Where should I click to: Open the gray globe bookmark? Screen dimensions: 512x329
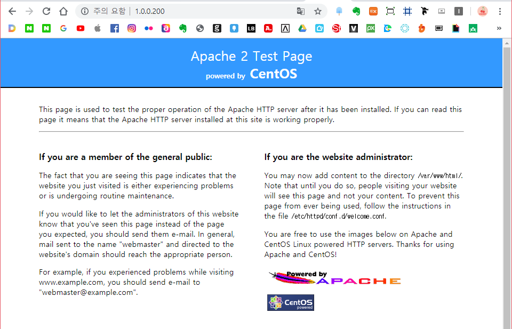click(x=200, y=28)
